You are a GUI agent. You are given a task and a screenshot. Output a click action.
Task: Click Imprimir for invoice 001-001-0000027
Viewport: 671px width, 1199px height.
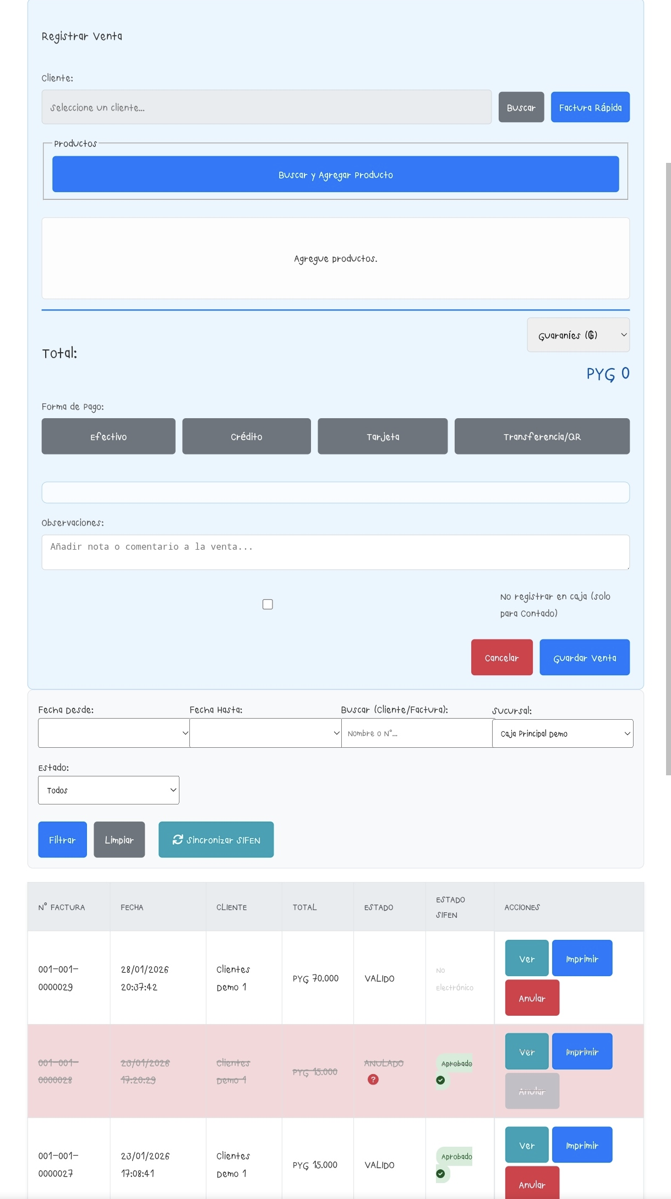582,1145
